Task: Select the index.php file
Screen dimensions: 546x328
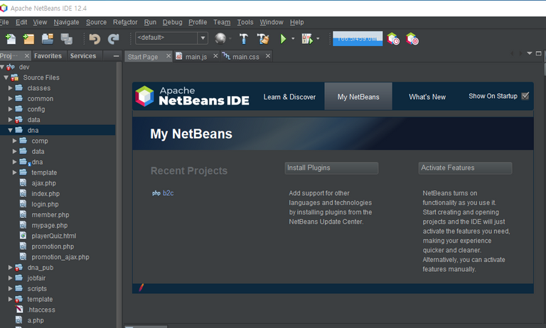Action: pyautogui.click(x=45, y=193)
